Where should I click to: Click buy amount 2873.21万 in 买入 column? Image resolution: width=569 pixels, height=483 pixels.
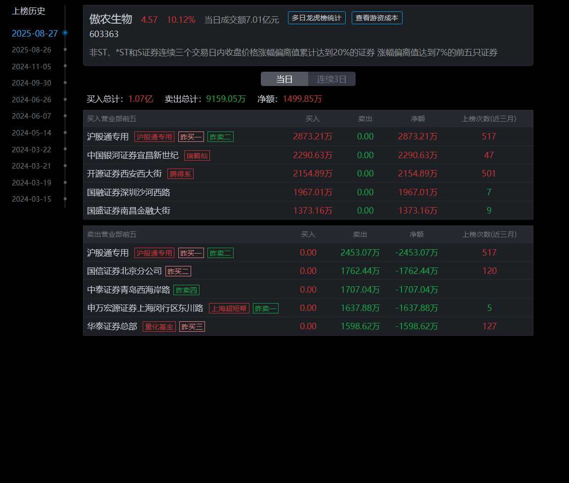pos(313,136)
